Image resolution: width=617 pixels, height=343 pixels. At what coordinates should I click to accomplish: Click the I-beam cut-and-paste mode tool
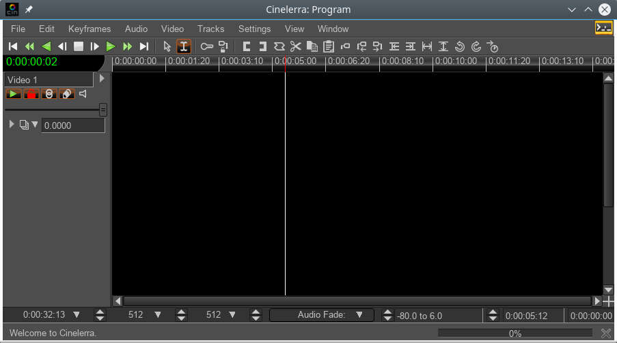pos(183,46)
